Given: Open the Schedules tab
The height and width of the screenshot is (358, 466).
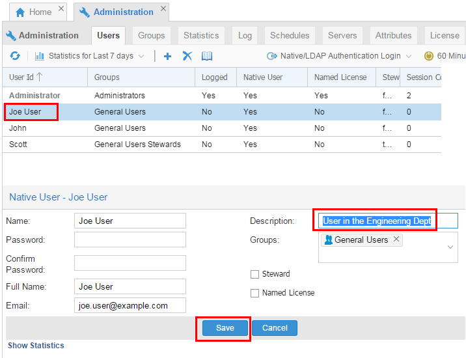Looking at the screenshot, I should [x=290, y=35].
